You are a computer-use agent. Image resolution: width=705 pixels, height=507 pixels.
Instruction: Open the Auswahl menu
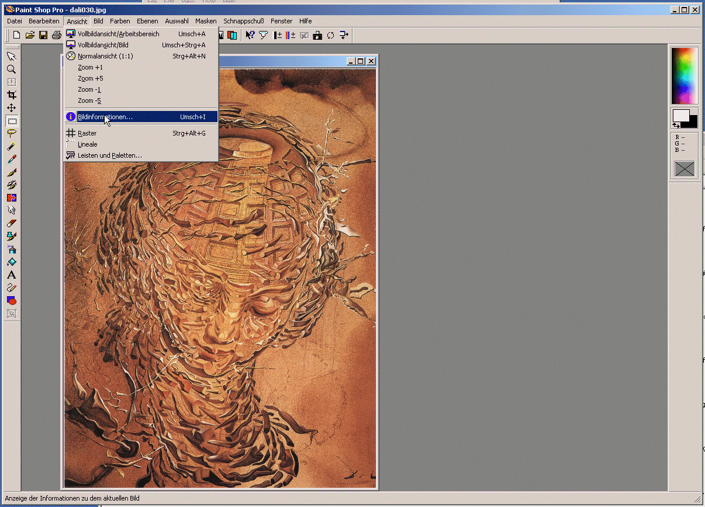click(x=177, y=21)
